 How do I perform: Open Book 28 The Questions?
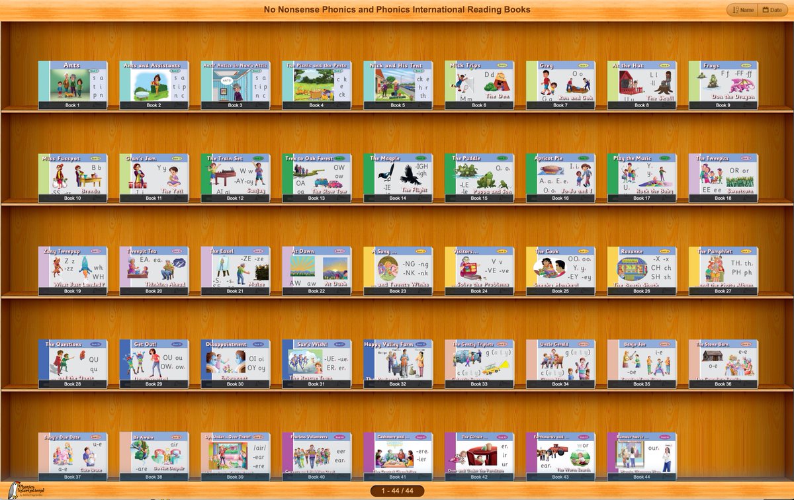coord(73,364)
